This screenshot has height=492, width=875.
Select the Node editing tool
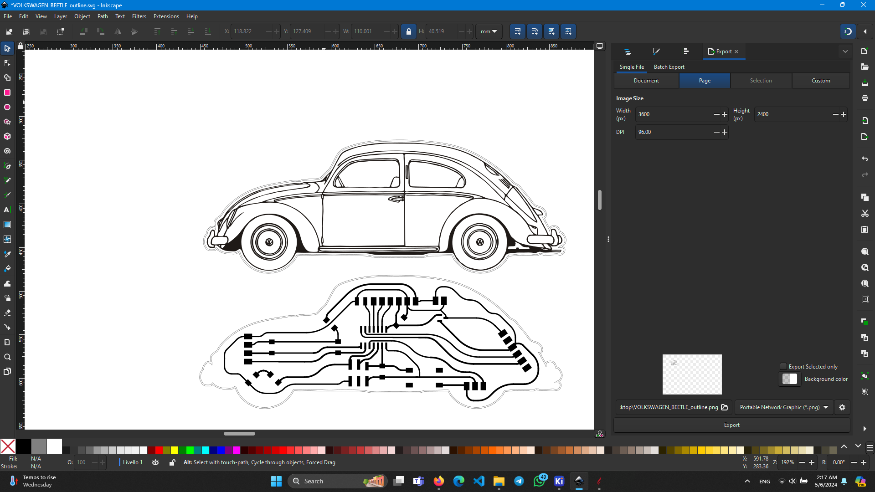7,63
